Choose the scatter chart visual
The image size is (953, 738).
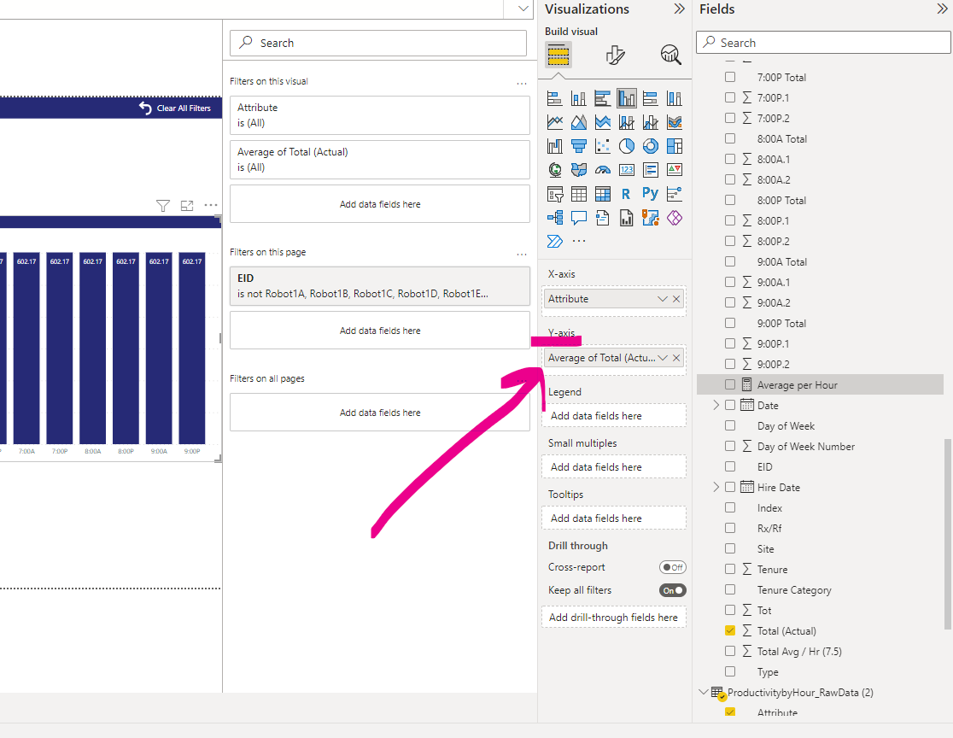[x=602, y=146]
